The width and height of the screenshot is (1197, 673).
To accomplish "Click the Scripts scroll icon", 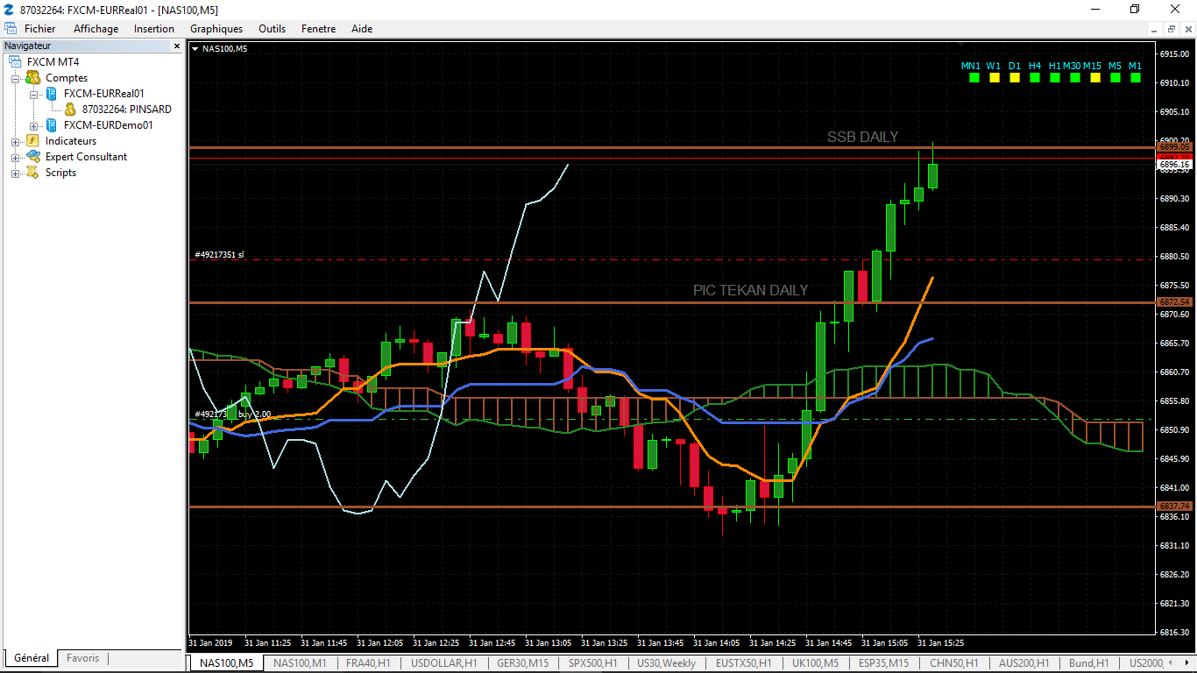I will point(32,173).
